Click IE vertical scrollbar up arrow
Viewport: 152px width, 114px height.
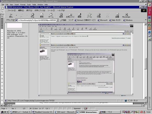coord(145,24)
